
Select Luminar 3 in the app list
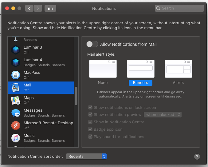41,50
